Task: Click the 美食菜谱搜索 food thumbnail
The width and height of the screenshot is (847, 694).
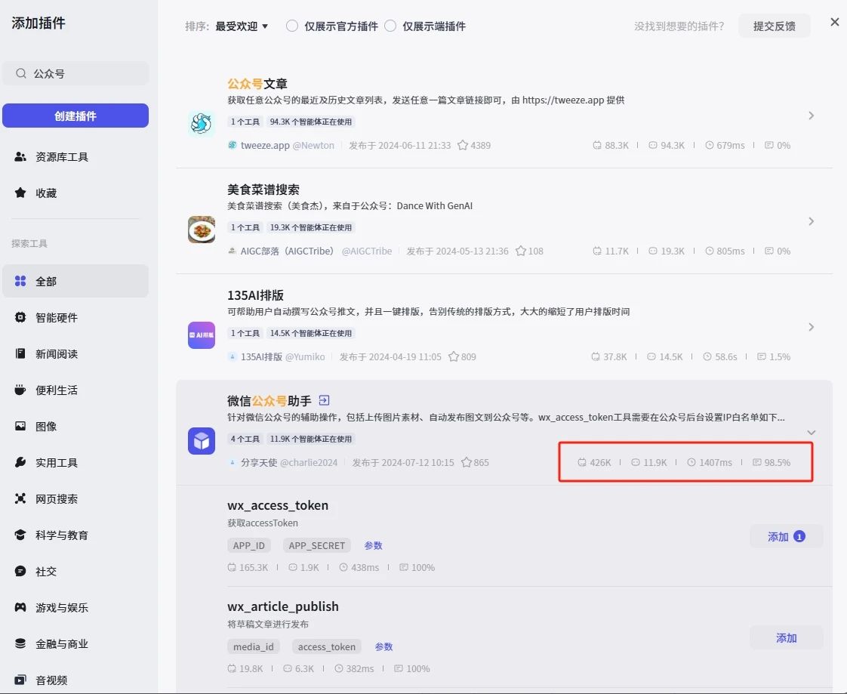Action: click(202, 230)
